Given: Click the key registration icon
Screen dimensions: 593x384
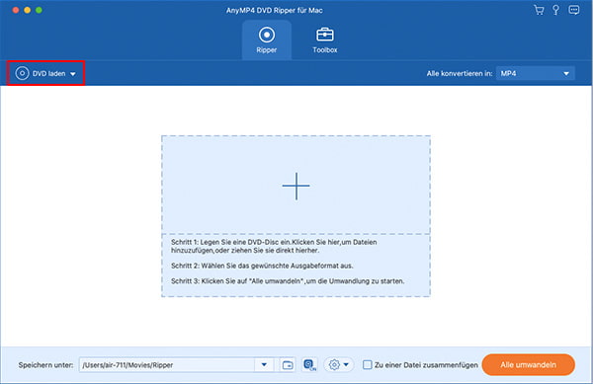Looking at the screenshot, I should click(555, 10).
